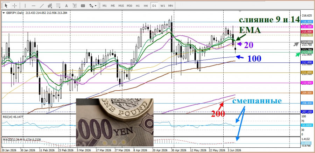315x153 pixels.
Task: Click the 214.700 price level label
Action: click(307, 35)
